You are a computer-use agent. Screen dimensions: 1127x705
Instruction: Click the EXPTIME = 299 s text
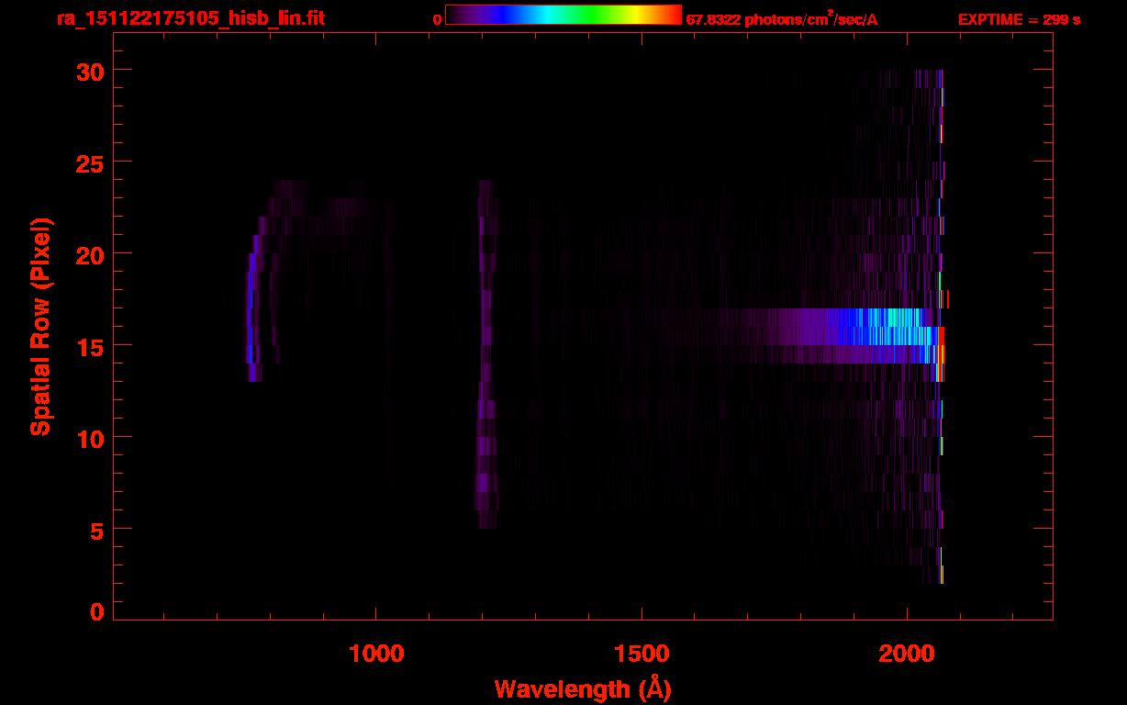click(1019, 19)
